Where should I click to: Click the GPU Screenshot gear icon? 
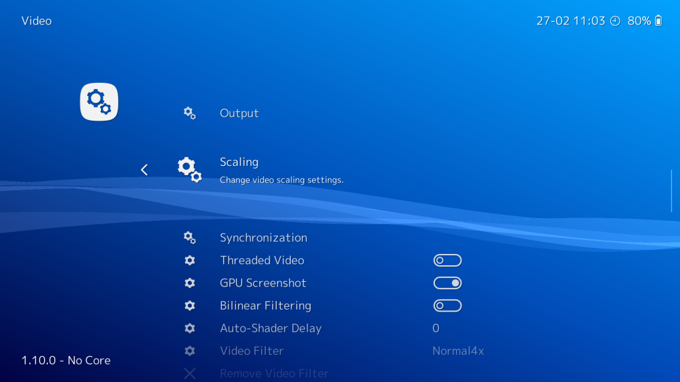[189, 283]
